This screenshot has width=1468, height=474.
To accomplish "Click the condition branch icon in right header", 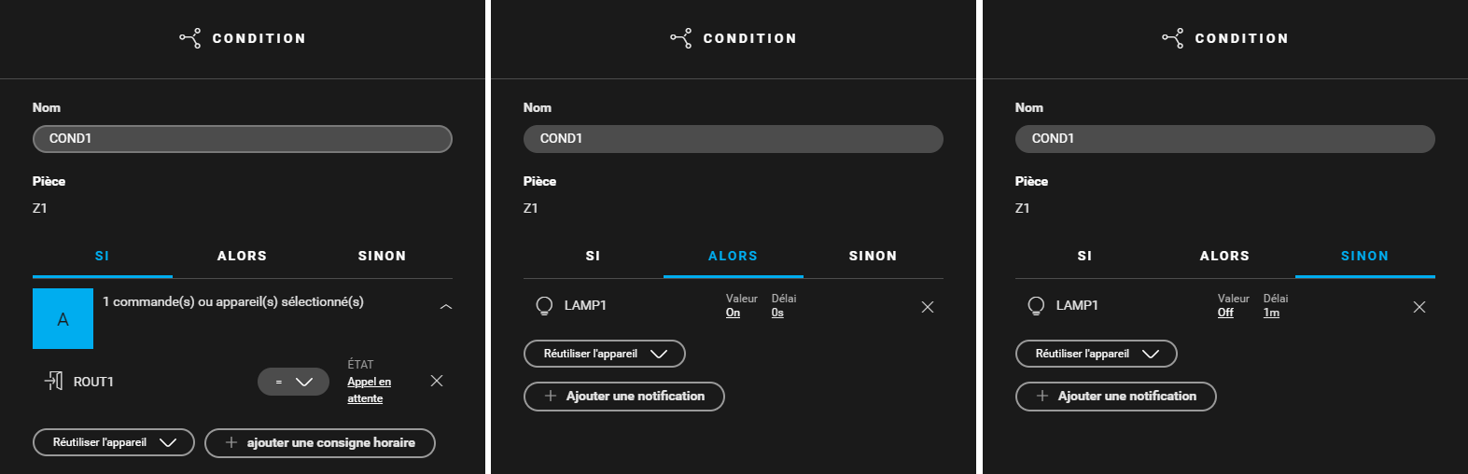I will pos(1173,38).
